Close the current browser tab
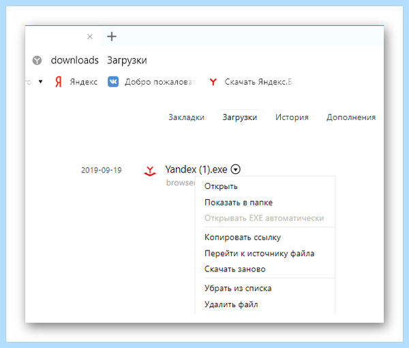This screenshot has height=348, width=409. coord(90,37)
